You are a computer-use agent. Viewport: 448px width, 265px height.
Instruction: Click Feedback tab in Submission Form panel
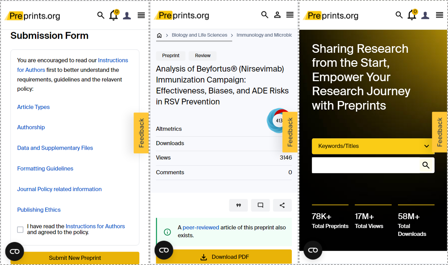coord(141,133)
